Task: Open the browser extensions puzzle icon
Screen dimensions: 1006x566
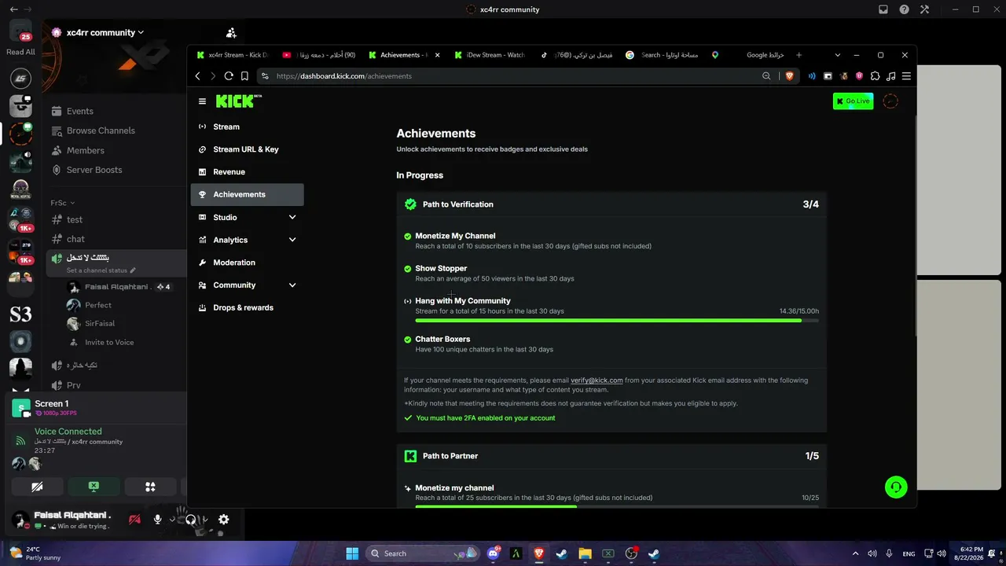Action: pyautogui.click(x=876, y=76)
